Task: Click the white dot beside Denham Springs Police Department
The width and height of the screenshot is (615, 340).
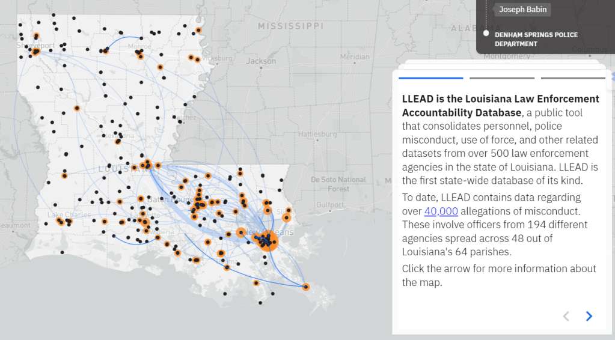Action: coord(486,34)
